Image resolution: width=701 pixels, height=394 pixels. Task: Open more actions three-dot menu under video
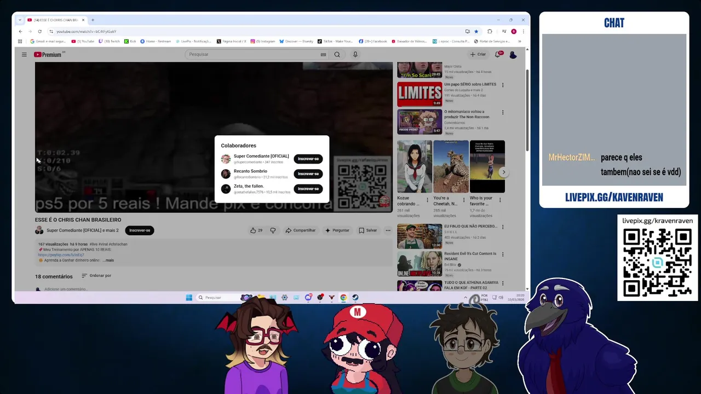(388, 230)
